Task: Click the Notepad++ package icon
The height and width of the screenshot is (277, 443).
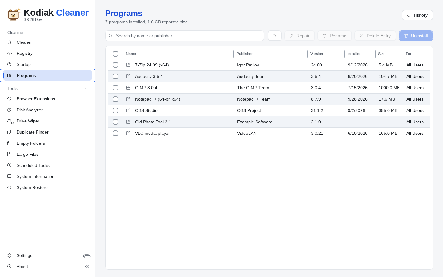Action: click(128, 99)
